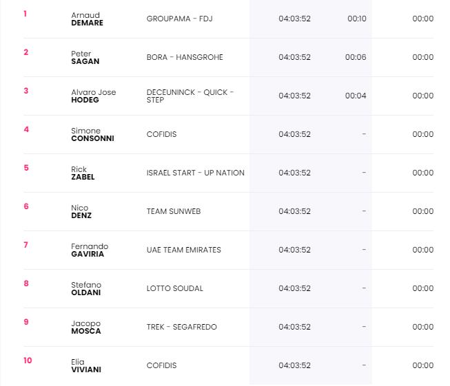
Task: Select Simone CONSONNI in the results
Action: [92, 134]
